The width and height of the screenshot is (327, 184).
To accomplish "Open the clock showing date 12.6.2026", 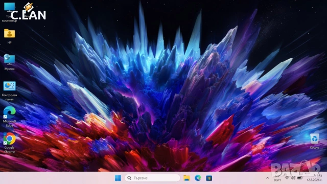I will (314, 178).
